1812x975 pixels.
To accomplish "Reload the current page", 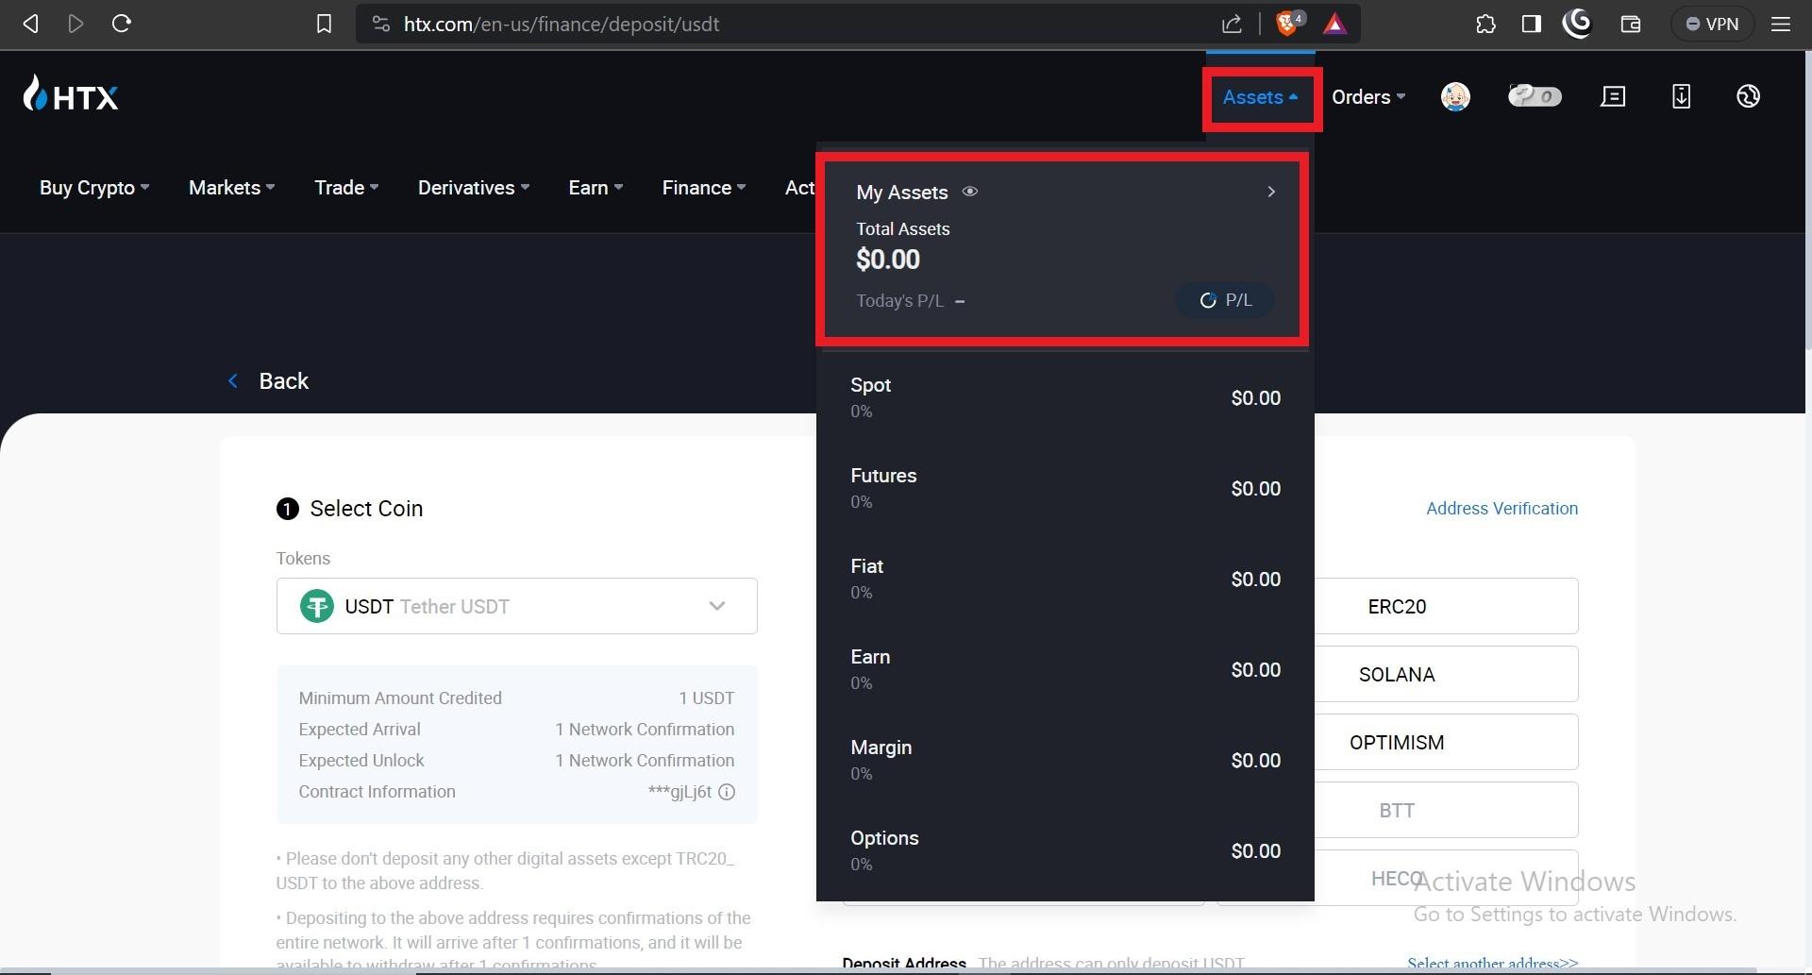I will (x=121, y=24).
